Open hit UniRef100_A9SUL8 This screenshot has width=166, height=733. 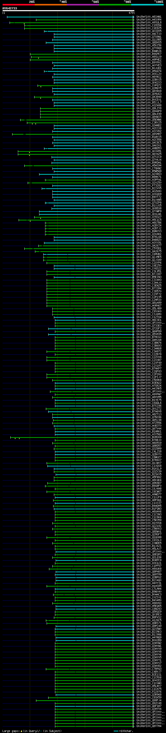(149, 22)
